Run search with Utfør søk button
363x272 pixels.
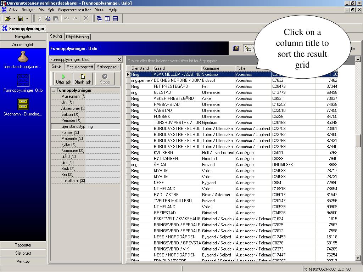[x=63, y=79]
